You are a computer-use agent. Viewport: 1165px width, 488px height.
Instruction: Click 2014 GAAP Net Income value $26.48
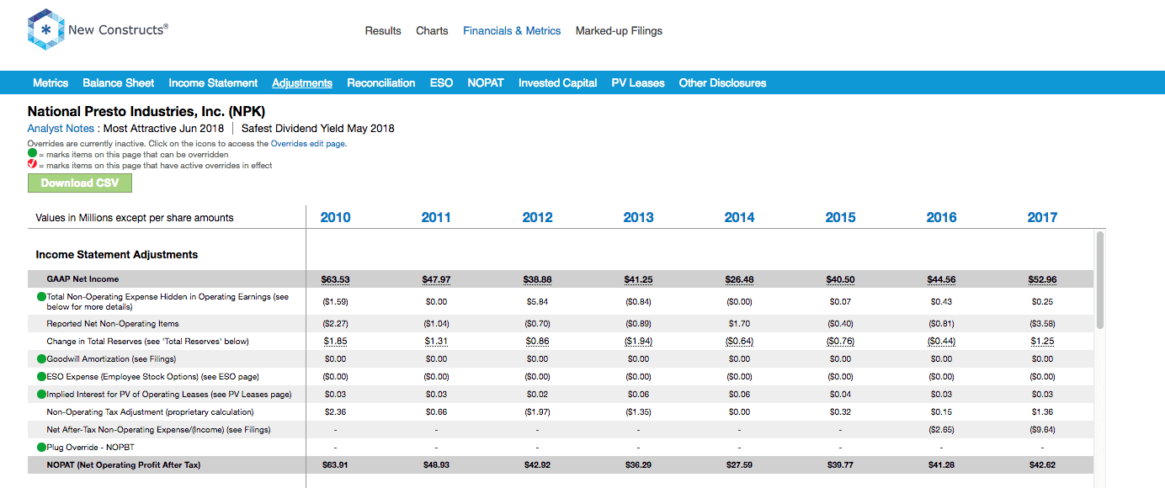click(x=739, y=279)
